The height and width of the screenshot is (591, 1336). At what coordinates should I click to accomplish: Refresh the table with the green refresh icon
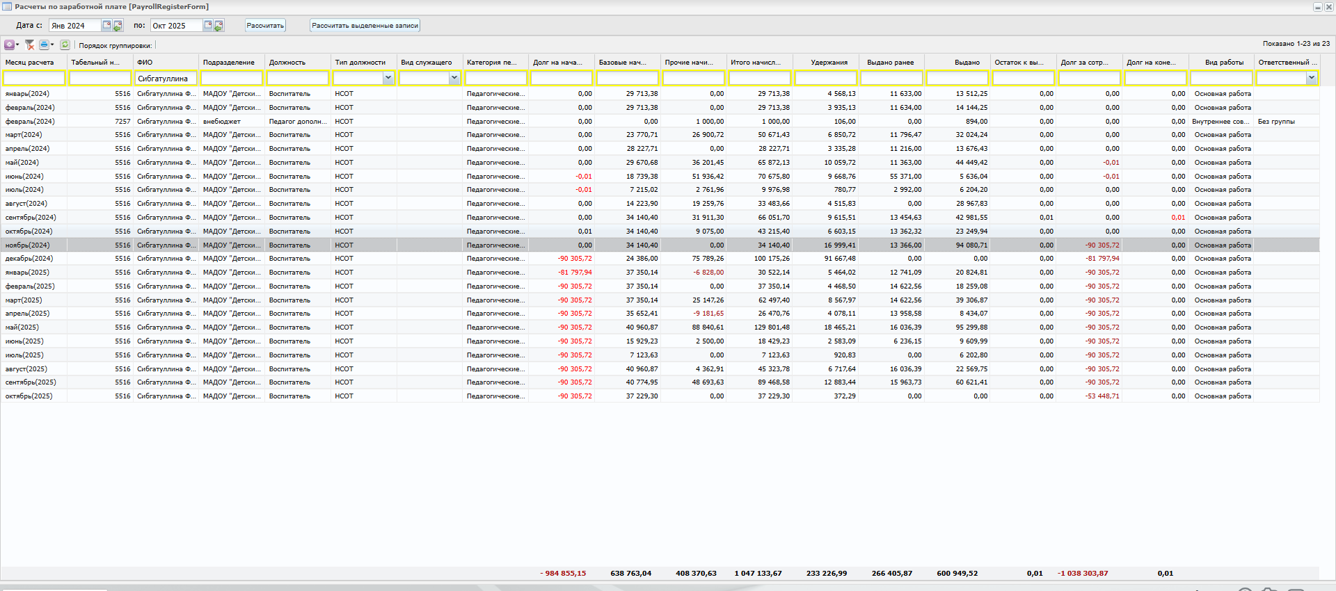(x=65, y=44)
